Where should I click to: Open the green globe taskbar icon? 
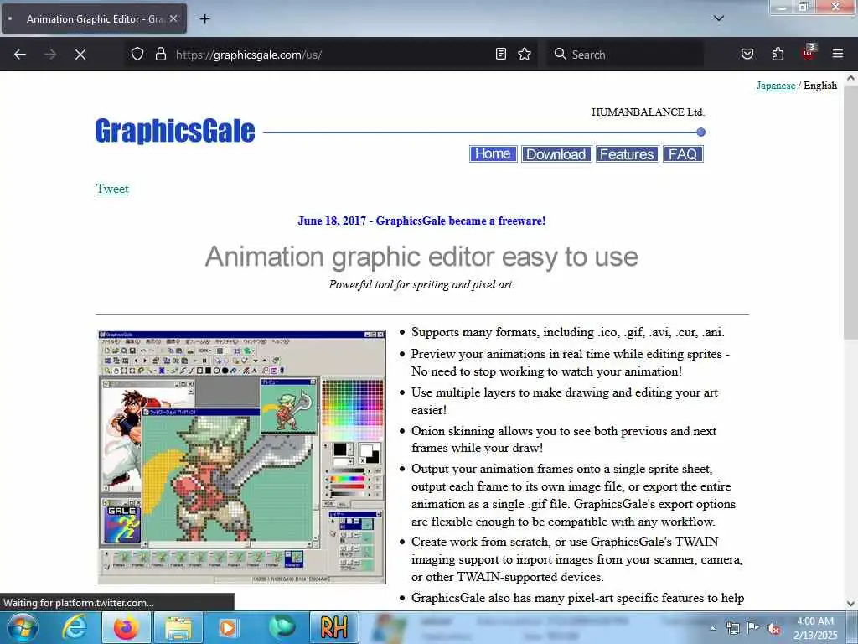(x=282, y=627)
